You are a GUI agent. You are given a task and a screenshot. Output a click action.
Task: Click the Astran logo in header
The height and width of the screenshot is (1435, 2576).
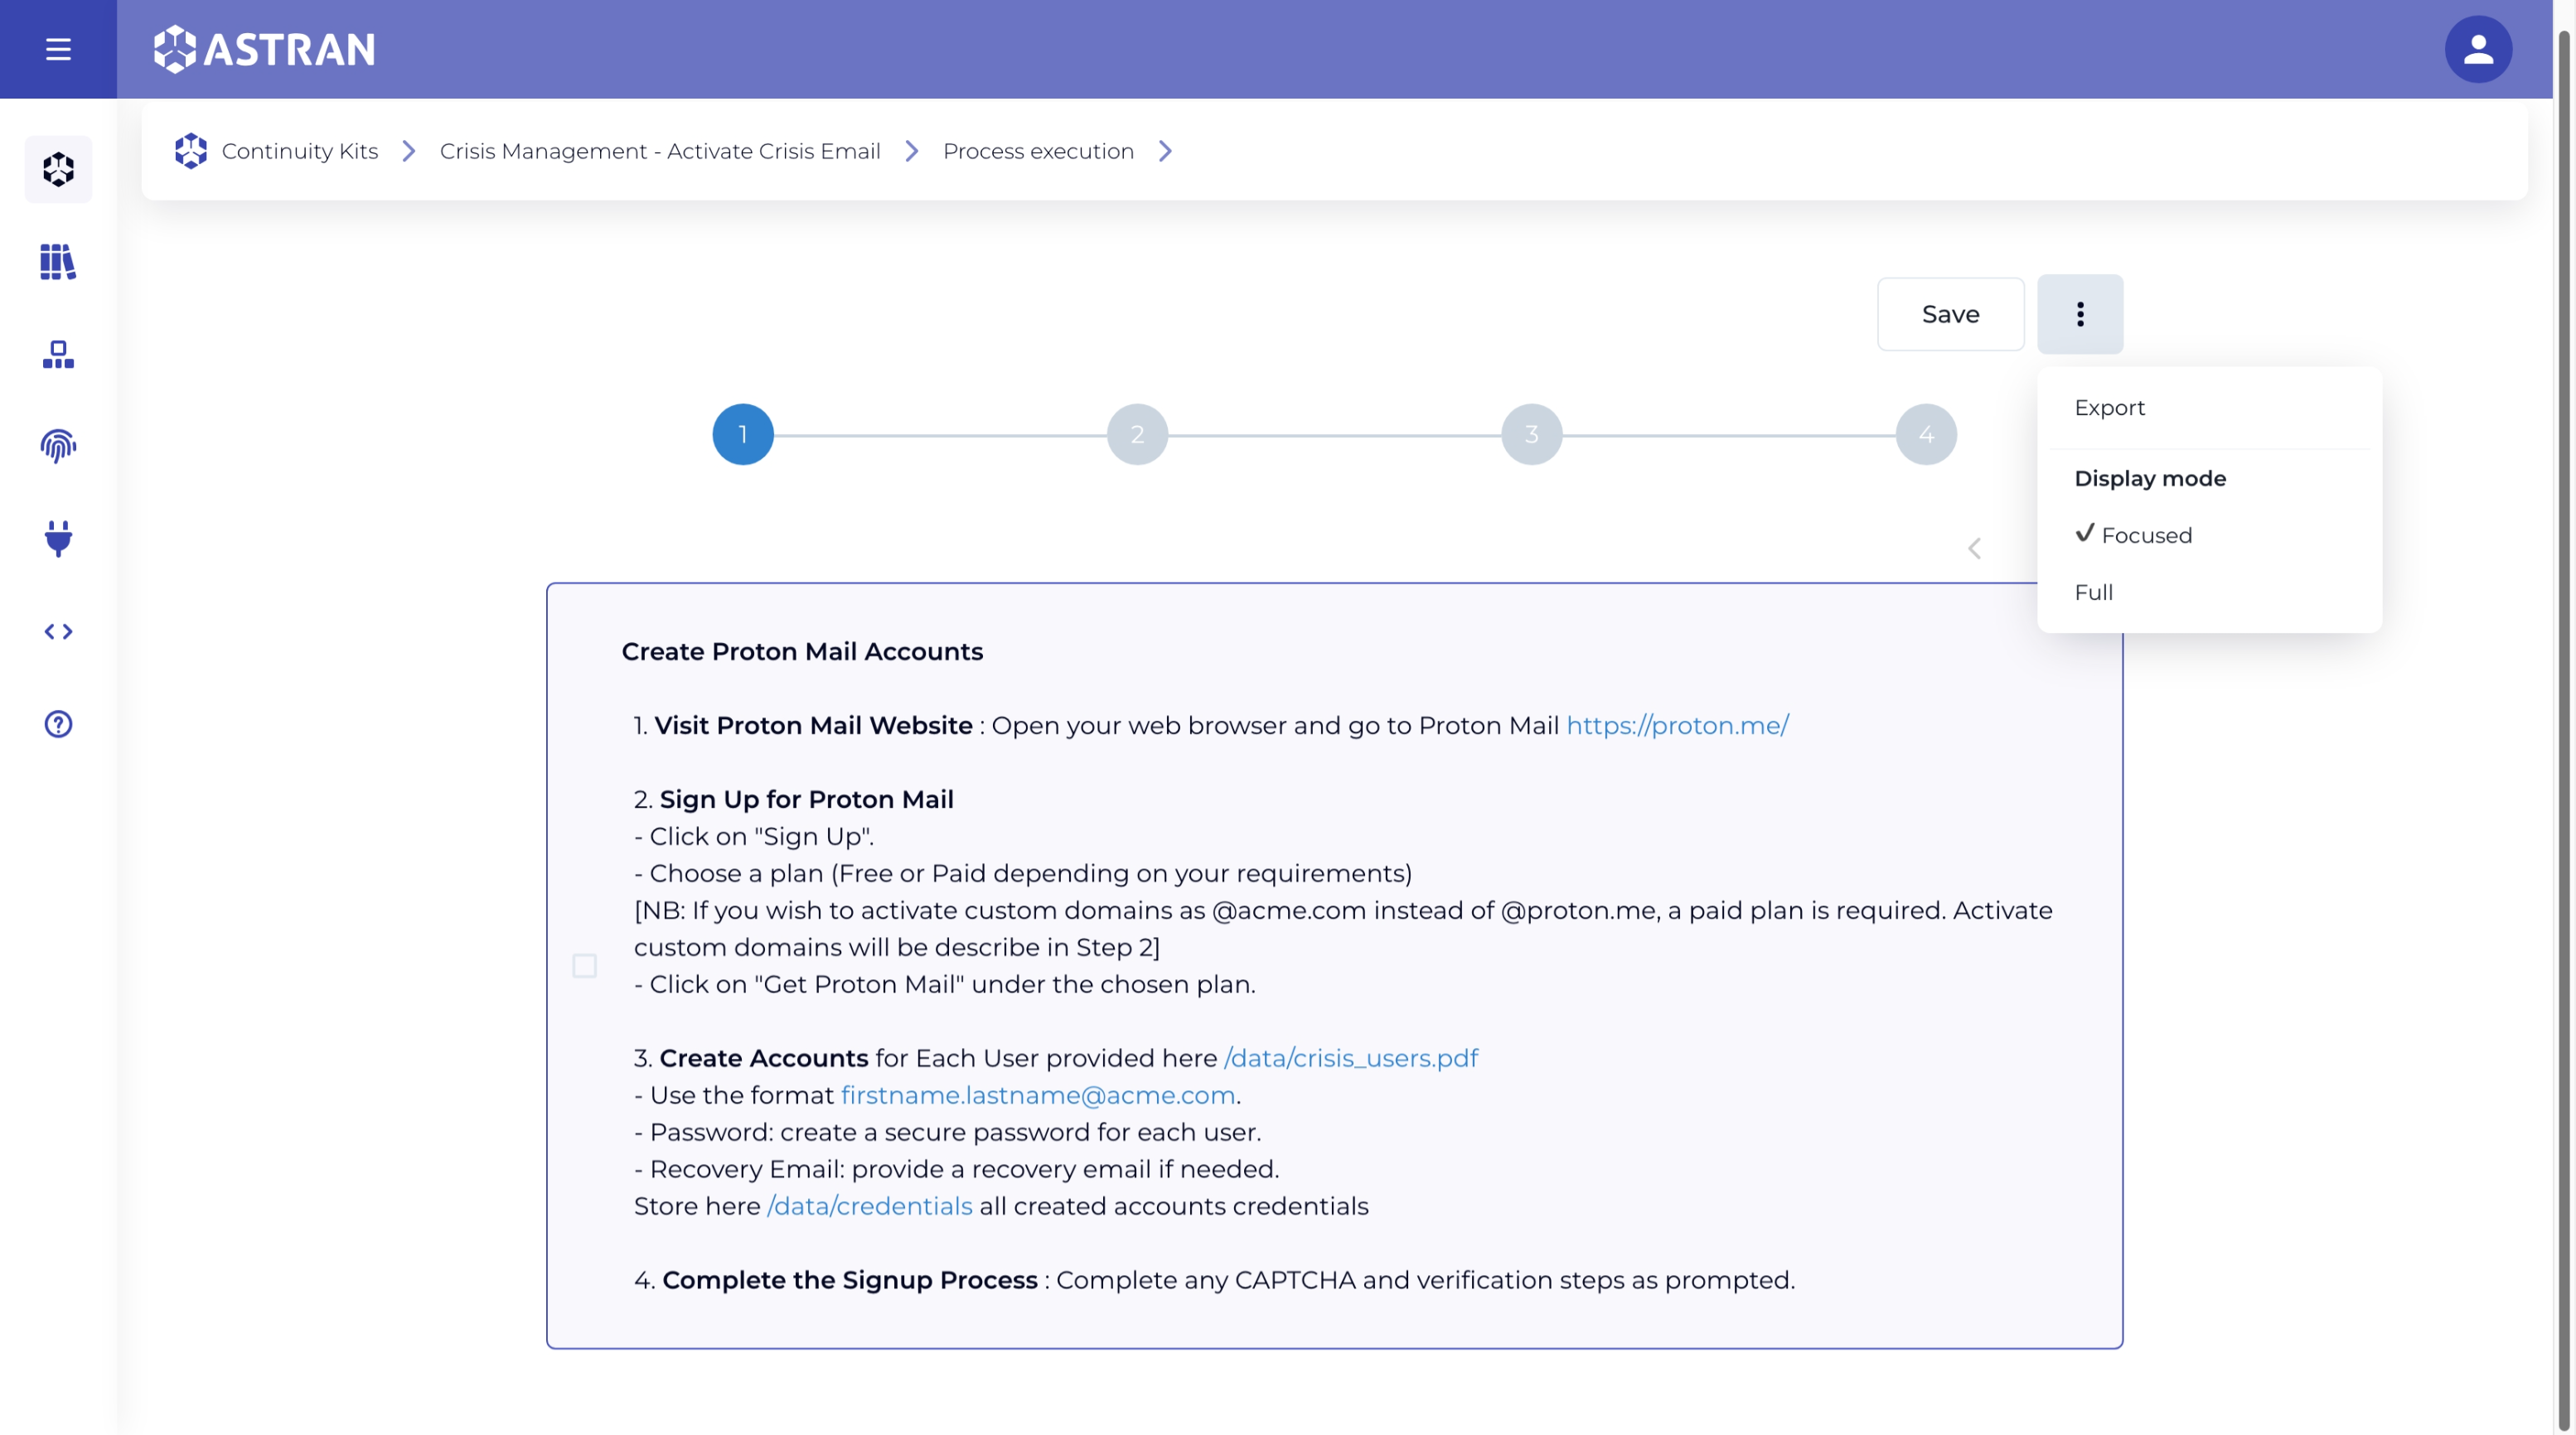[x=264, y=49]
